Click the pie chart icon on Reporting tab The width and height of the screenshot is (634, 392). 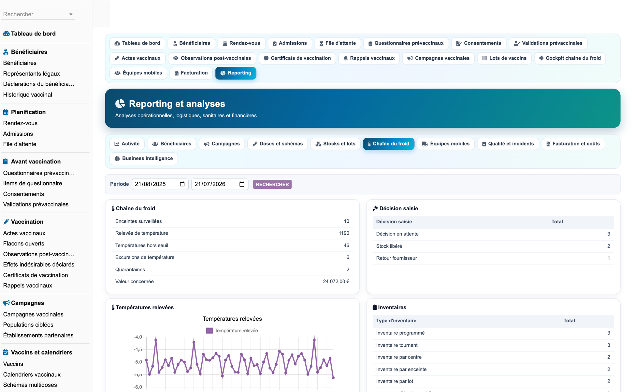[x=223, y=73]
